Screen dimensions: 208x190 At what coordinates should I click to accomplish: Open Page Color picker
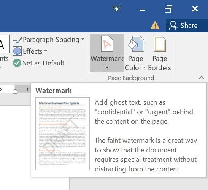click(x=136, y=53)
